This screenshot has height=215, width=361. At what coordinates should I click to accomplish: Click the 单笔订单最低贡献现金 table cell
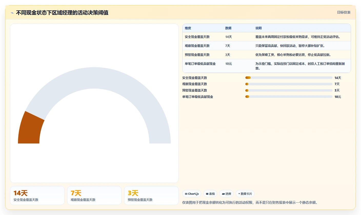[200, 64]
